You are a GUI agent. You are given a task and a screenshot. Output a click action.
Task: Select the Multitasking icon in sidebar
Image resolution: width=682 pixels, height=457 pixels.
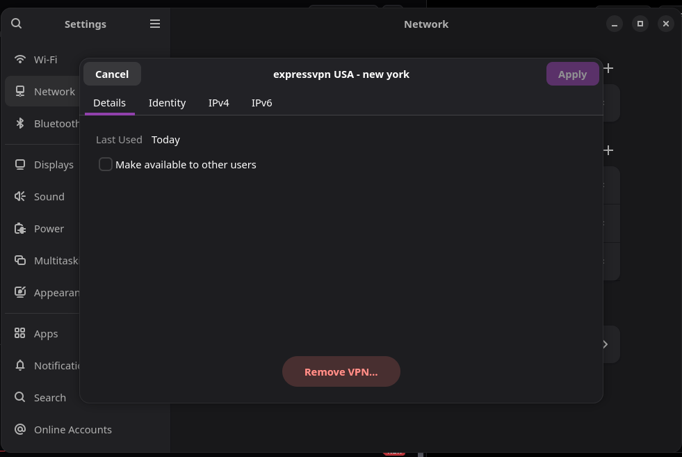(20, 260)
